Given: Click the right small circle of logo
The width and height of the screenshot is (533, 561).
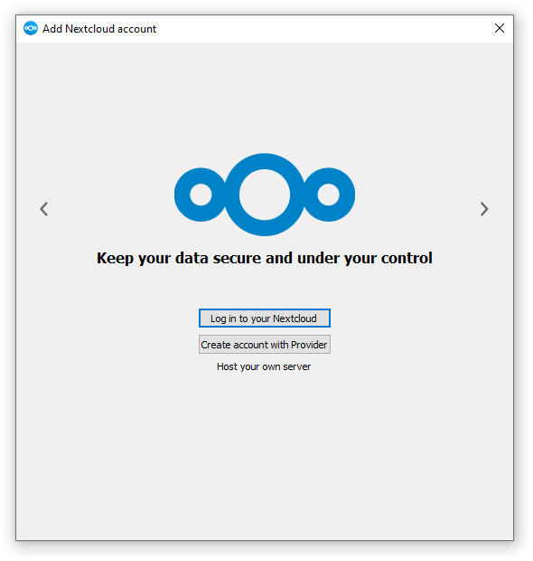Looking at the screenshot, I should point(328,195).
